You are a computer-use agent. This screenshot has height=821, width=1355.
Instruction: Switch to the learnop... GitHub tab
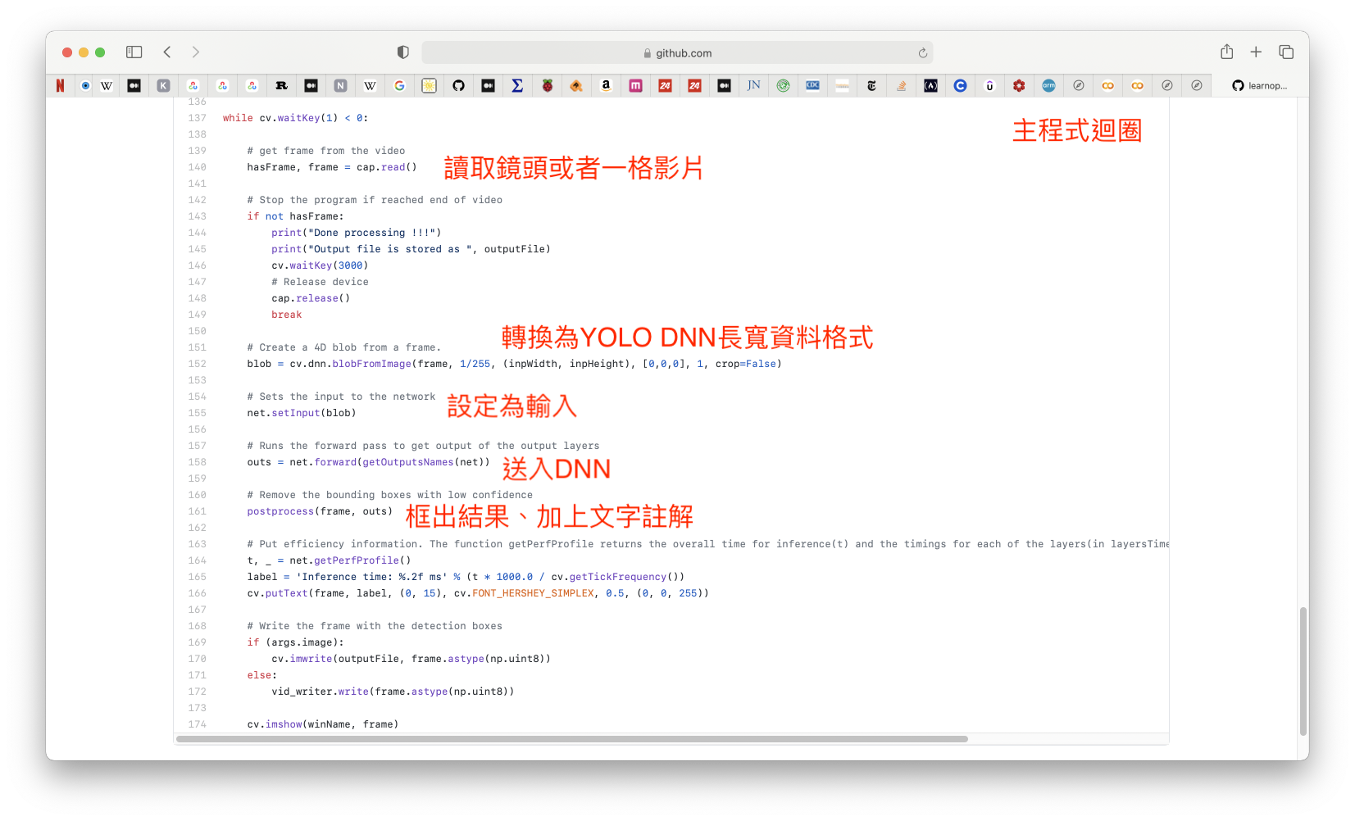1259,85
